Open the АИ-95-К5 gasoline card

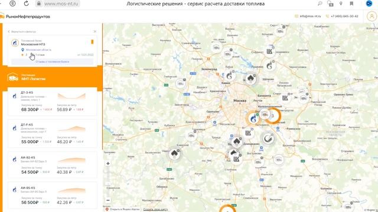(x=53, y=195)
